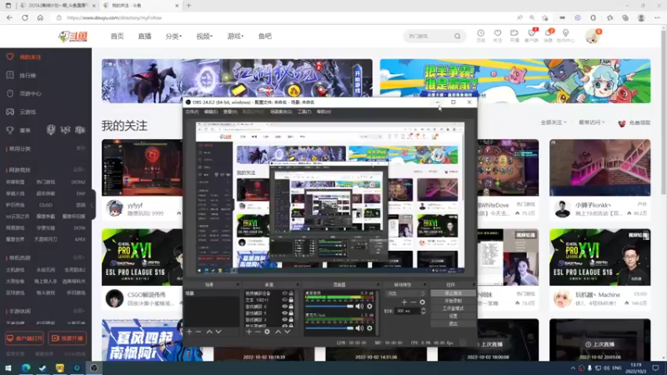667x375 pixels.
Task: Open 麦克风/Aux settings gear in OBS mixer
Action: point(369,327)
